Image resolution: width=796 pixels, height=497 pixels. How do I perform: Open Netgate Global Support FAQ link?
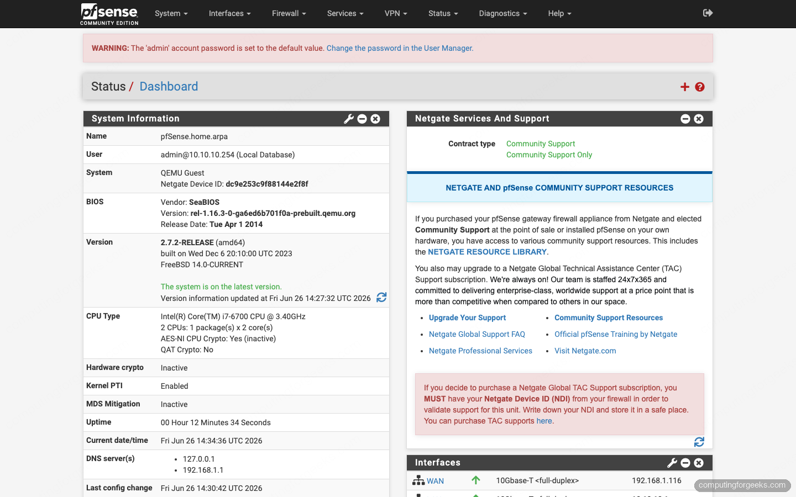(477, 334)
